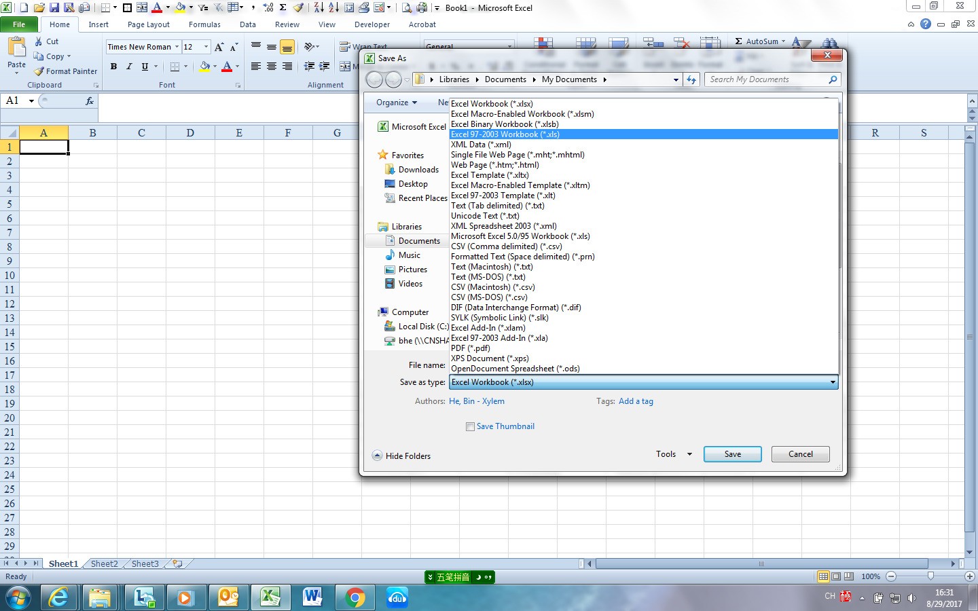The image size is (978, 611).
Task: Click the Quick Print printer icon in the title bar
Action: (x=421, y=7)
